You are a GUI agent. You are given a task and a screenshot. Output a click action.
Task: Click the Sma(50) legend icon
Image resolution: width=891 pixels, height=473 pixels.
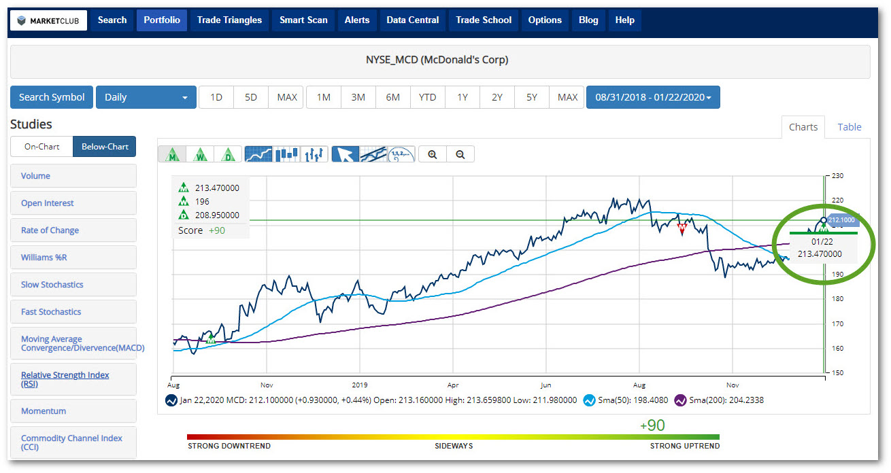click(x=590, y=400)
